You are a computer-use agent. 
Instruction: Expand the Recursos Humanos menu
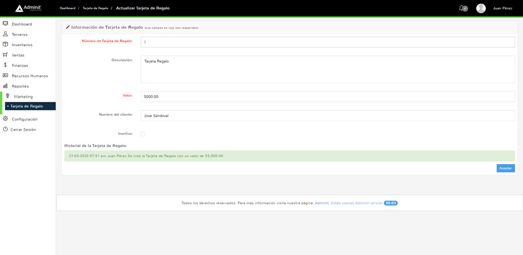[29, 76]
